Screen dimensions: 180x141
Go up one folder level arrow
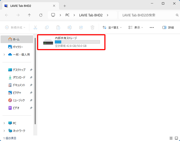(x=29, y=15)
